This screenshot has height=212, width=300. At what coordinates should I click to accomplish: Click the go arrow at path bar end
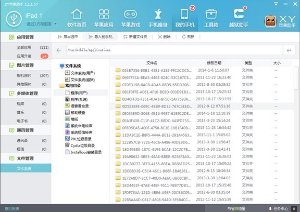coord(289,50)
